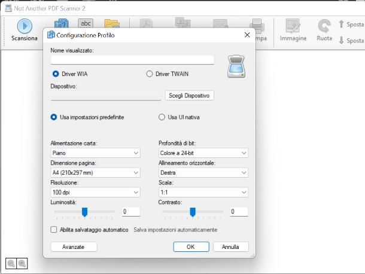365x274 pixels.
Task: Click the Annulla button
Action: point(230,246)
